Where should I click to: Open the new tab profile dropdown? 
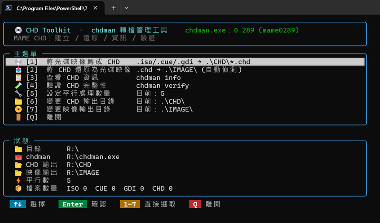click(126, 8)
